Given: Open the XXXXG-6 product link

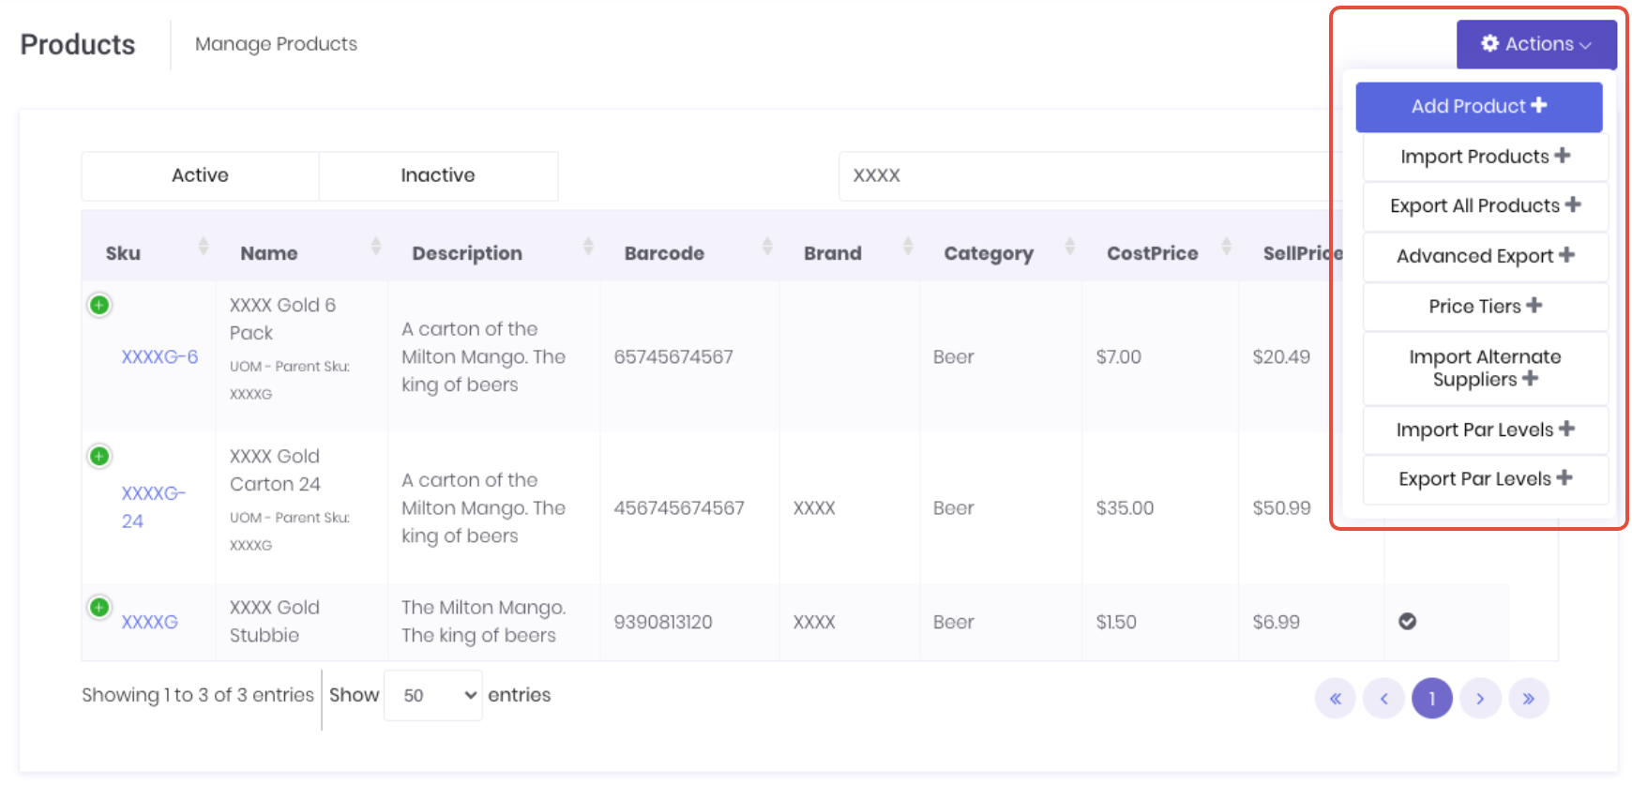Looking at the screenshot, I should pyautogui.click(x=159, y=356).
